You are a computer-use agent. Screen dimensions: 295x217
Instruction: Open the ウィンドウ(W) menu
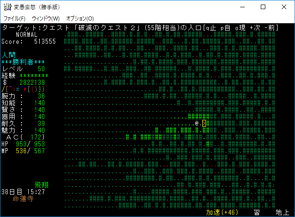(x=46, y=18)
